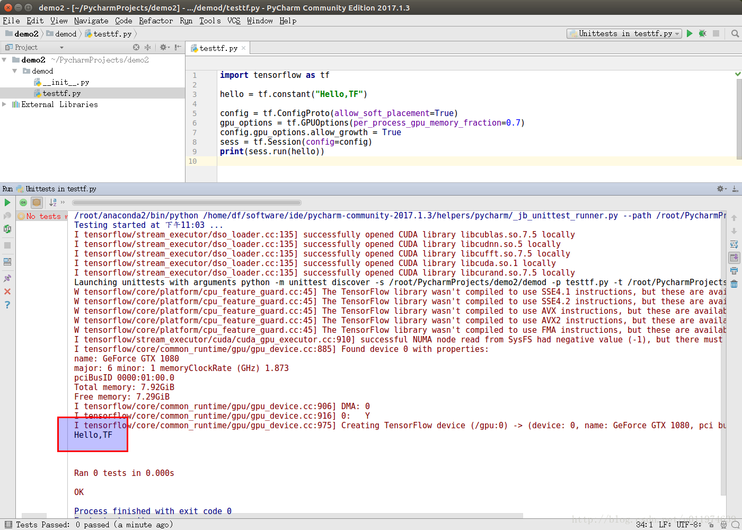Toggle Show Ignored tests orange striped button

[x=37, y=202]
